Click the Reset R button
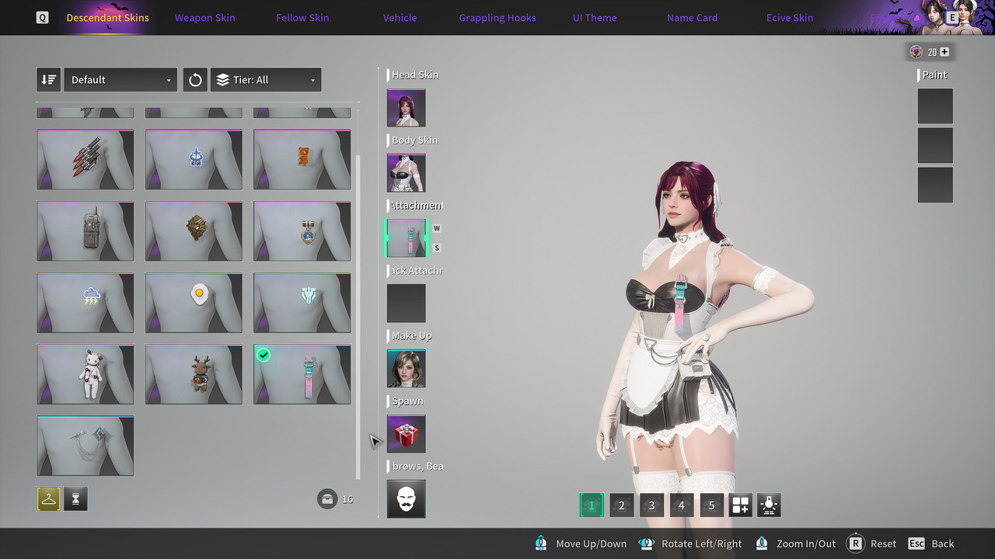The width and height of the screenshot is (995, 559). click(x=871, y=543)
